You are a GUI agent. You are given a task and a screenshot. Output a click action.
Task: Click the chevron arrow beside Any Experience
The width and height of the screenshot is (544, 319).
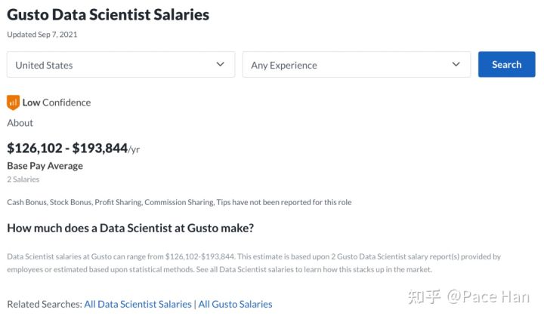(x=456, y=64)
